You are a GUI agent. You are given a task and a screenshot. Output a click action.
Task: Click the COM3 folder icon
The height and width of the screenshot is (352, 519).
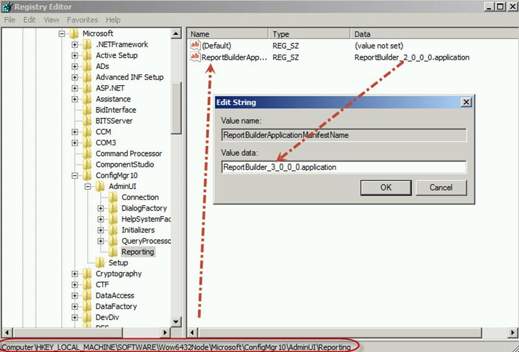tap(87, 142)
